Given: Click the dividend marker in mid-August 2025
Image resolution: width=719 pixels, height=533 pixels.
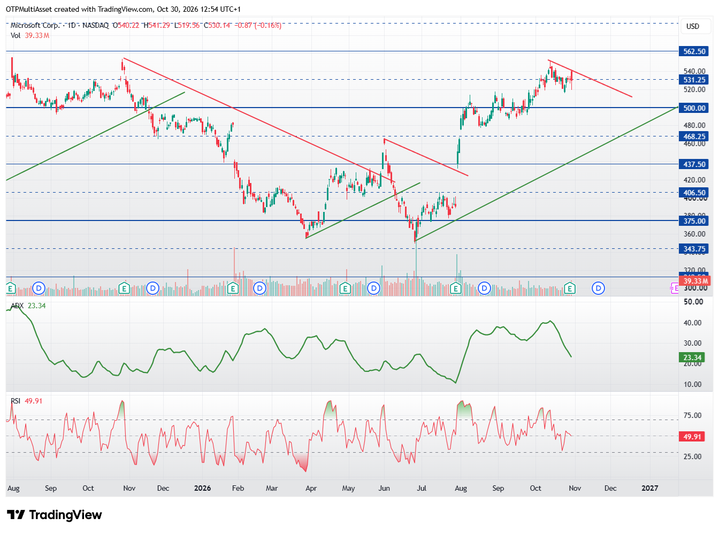Looking at the screenshot, I should [x=39, y=288].
